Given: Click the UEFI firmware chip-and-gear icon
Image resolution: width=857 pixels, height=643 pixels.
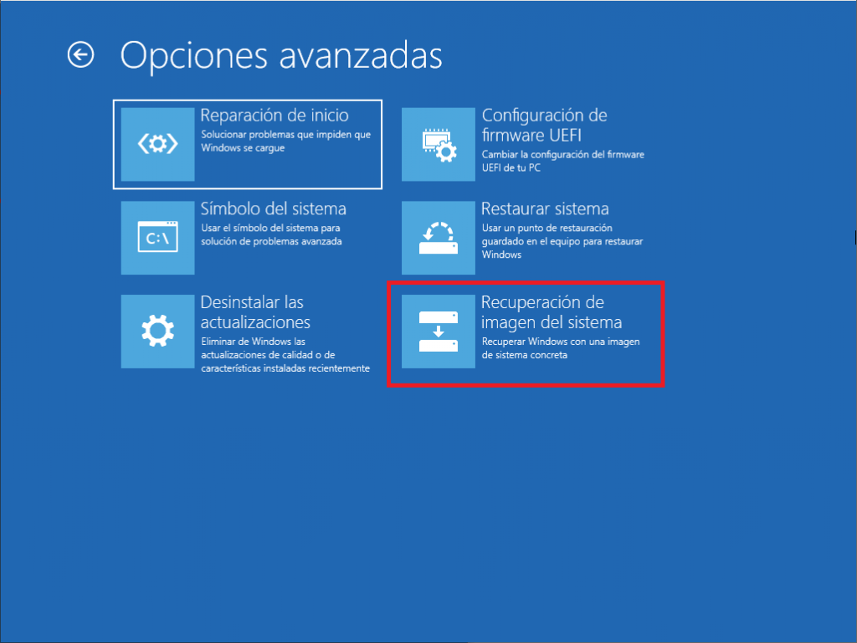Looking at the screenshot, I should pos(439,144).
